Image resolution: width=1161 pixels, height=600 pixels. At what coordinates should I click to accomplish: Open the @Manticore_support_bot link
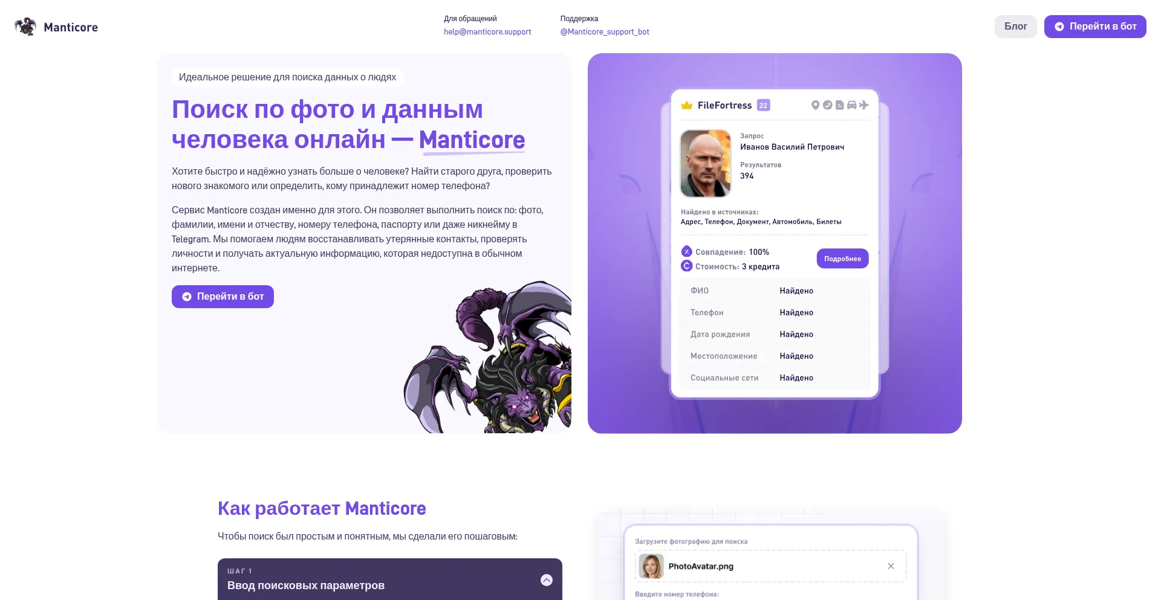pos(605,32)
